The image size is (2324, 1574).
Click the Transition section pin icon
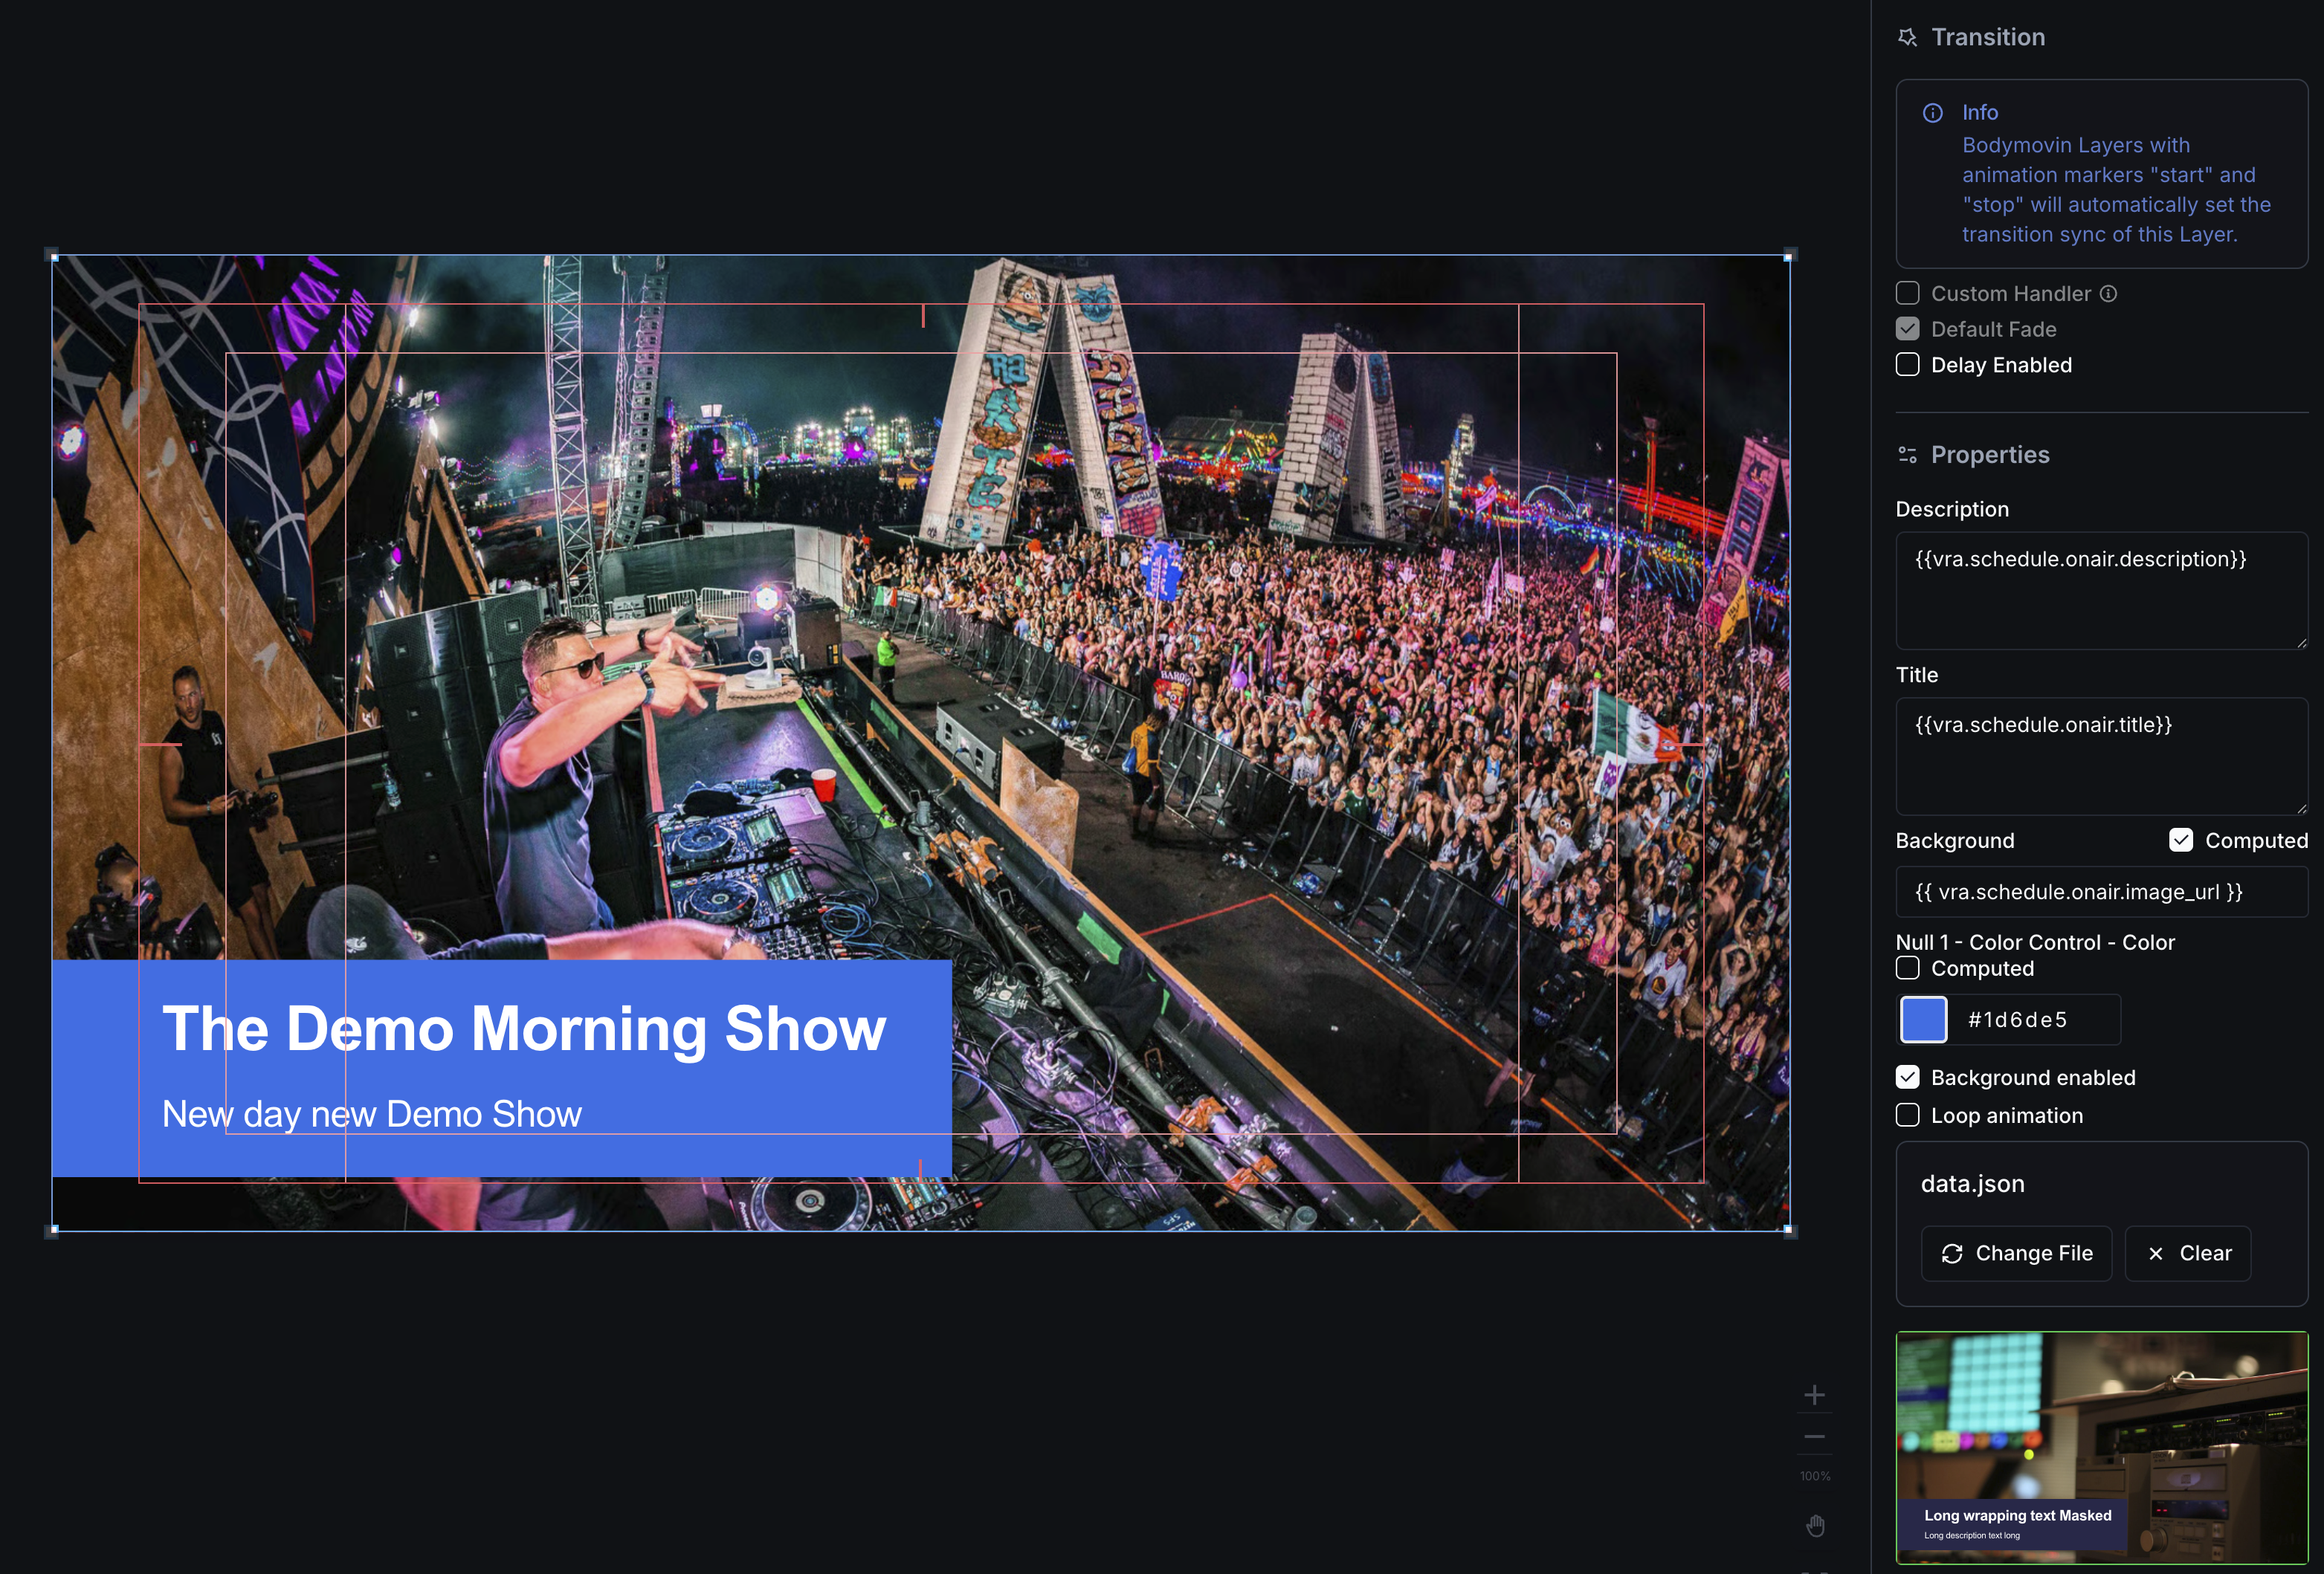(1907, 38)
